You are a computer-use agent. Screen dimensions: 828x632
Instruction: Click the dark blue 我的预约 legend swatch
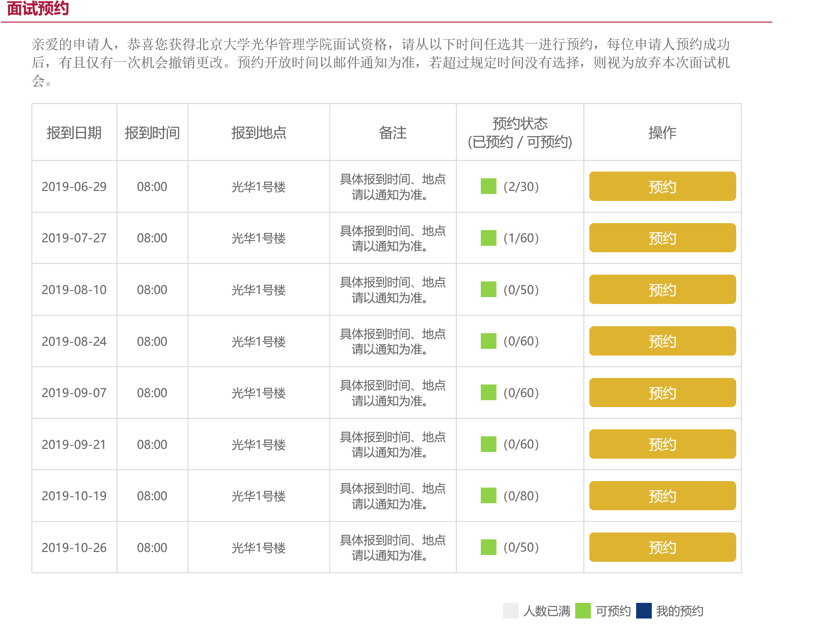click(644, 610)
